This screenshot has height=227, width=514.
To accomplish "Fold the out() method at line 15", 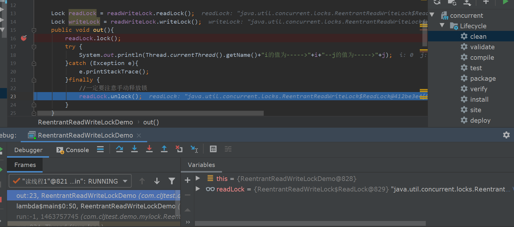I will [34, 30].
